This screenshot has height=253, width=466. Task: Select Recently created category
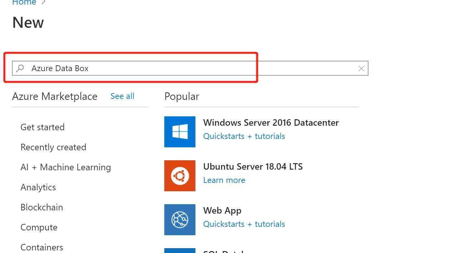tap(53, 147)
